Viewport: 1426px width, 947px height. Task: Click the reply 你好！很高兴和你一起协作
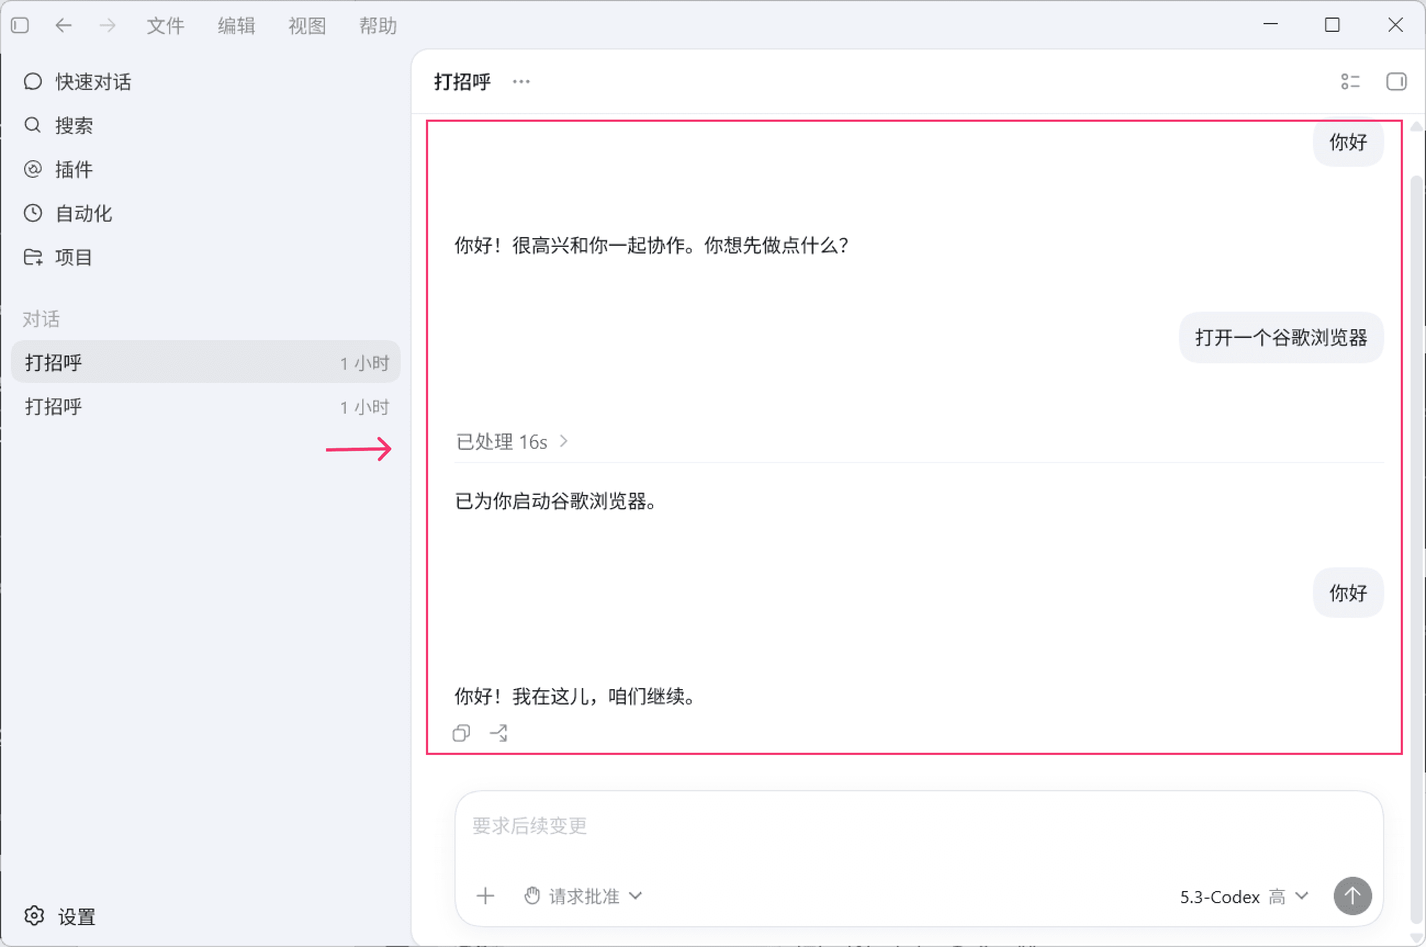pos(652,245)
